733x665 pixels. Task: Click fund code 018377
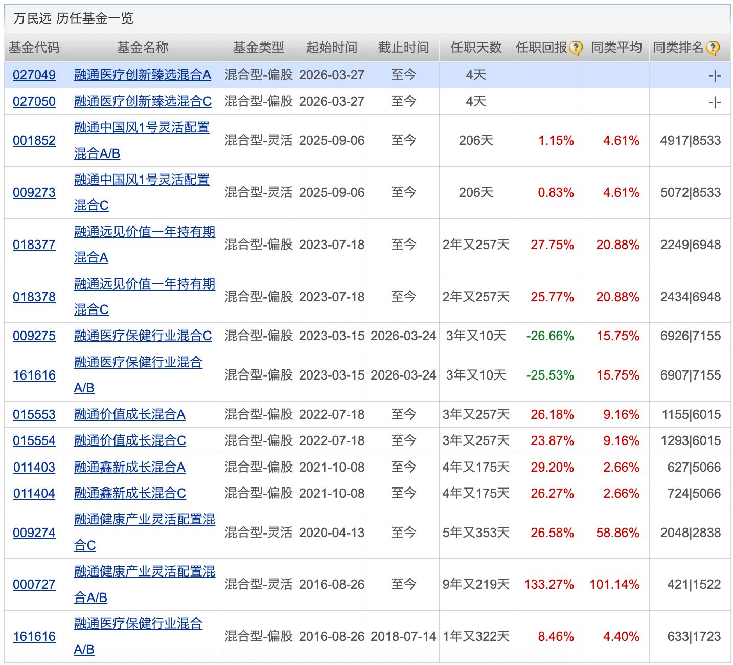34,245
